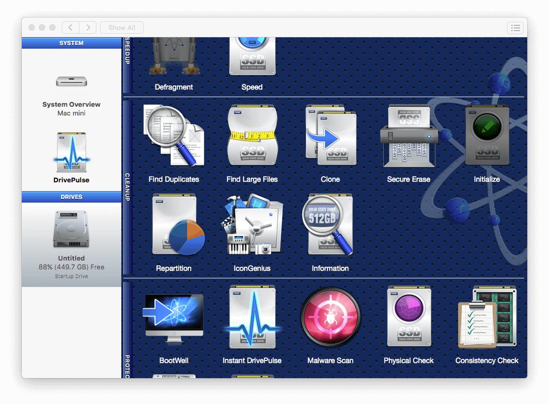Open Secure Erase
This screenshot has height=404, width=549.
409,135
